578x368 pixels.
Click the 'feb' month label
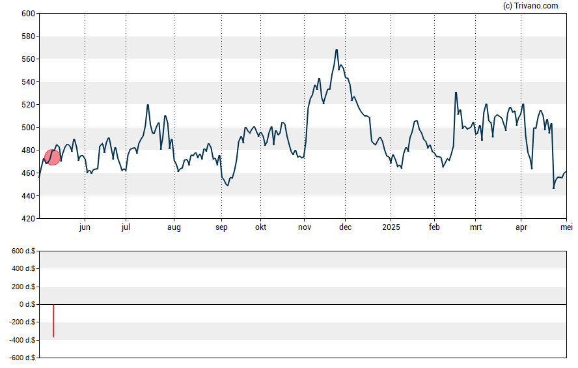click(x=434, y=227)
